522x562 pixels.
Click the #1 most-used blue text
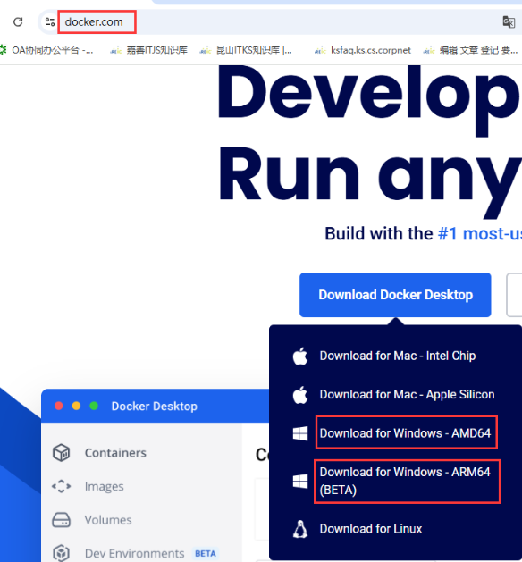click(x=480, y=234)
